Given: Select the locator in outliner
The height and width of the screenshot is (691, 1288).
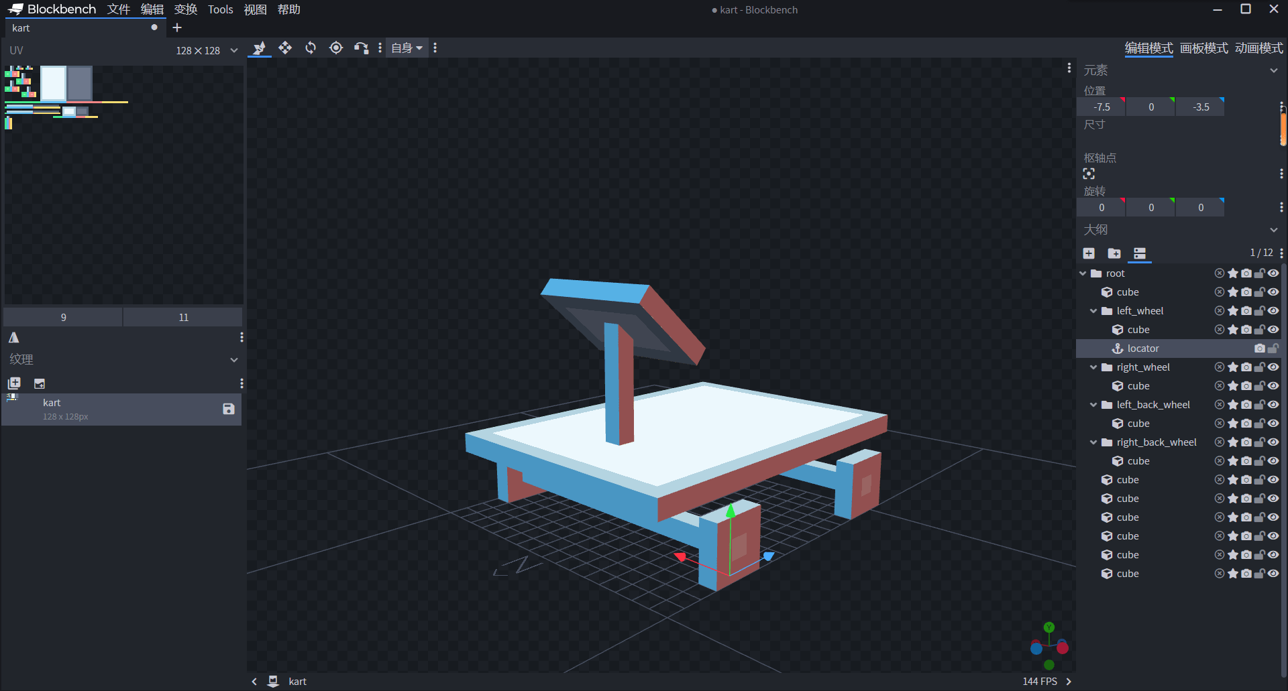Looking at the screenshot, I should tap(1143, 349).
